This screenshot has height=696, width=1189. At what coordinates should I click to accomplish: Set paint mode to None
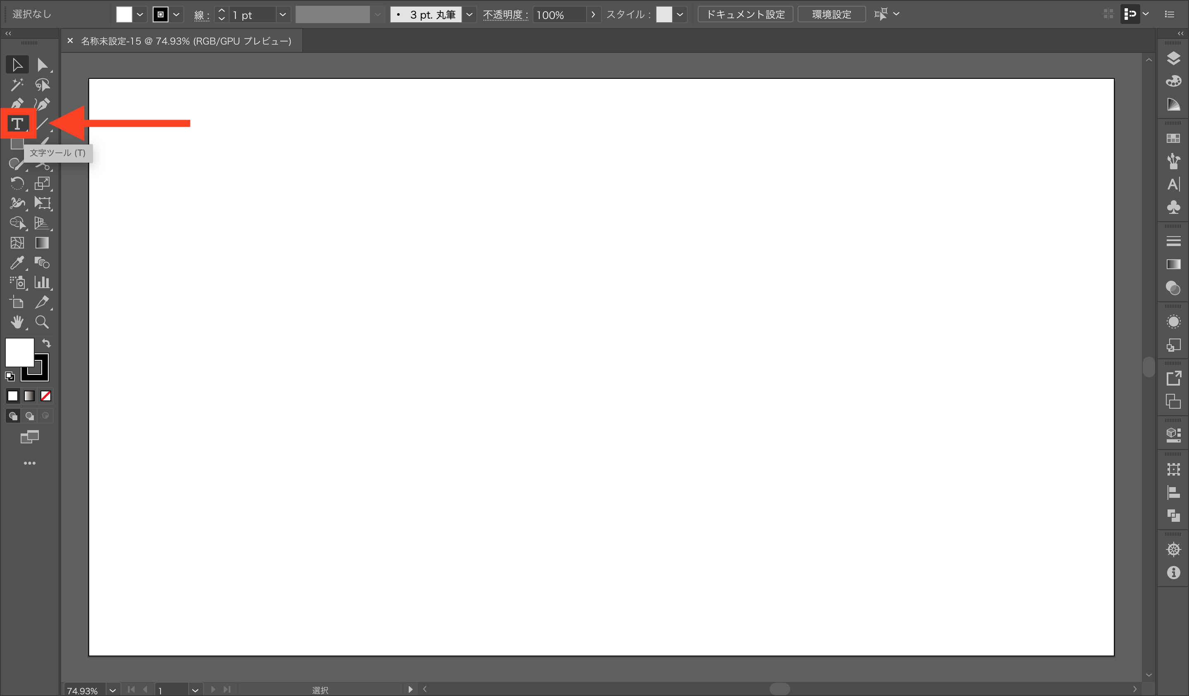coord(46,396)
